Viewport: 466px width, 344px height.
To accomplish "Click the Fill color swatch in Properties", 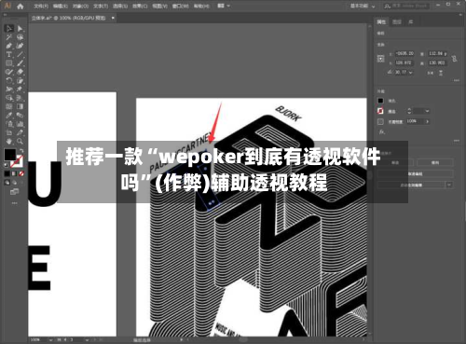I will pos(380,101).
